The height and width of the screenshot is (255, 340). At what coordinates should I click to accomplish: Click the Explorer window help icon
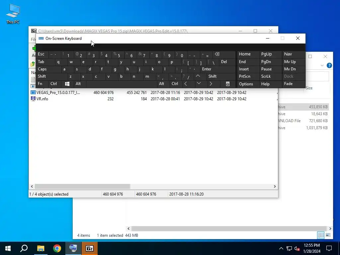329,65
